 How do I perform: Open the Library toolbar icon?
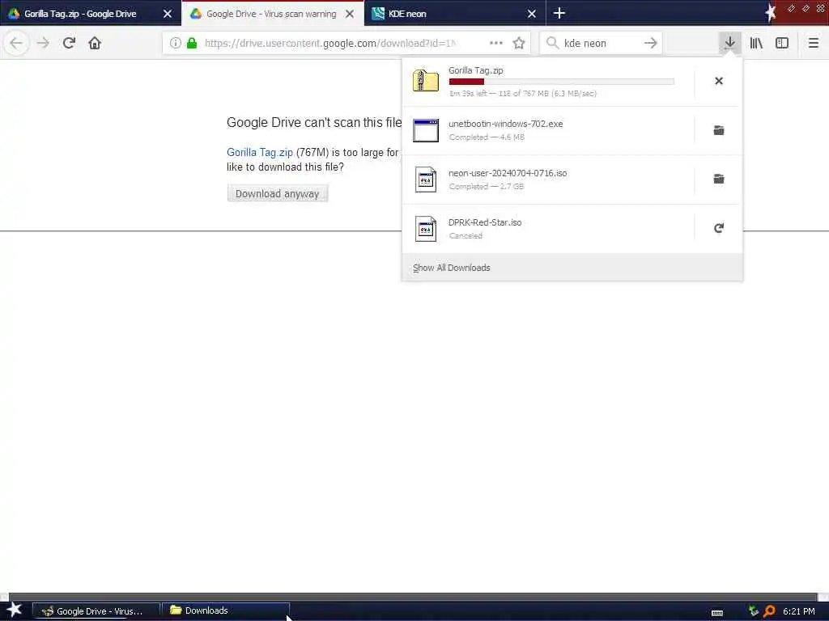coord(756,43)
